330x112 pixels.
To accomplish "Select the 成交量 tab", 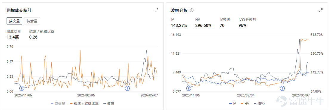I will tap(15, 21).
